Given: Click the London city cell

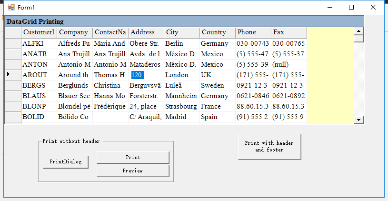Looking at the screenshot, I should [182, 75].
